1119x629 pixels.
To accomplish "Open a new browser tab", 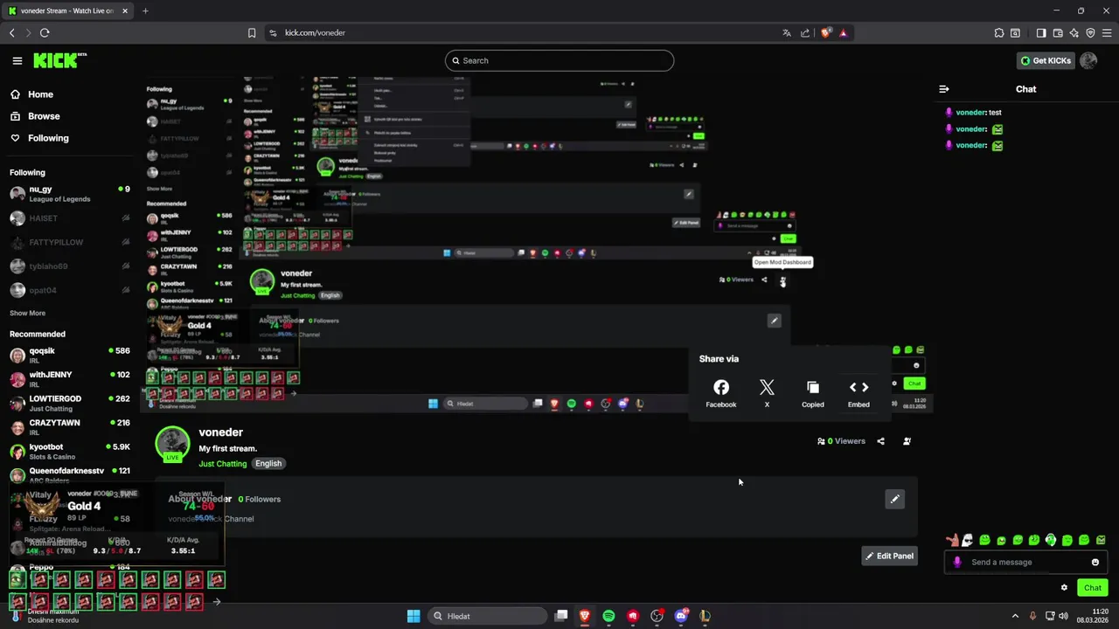I will [x=145, y=10].
